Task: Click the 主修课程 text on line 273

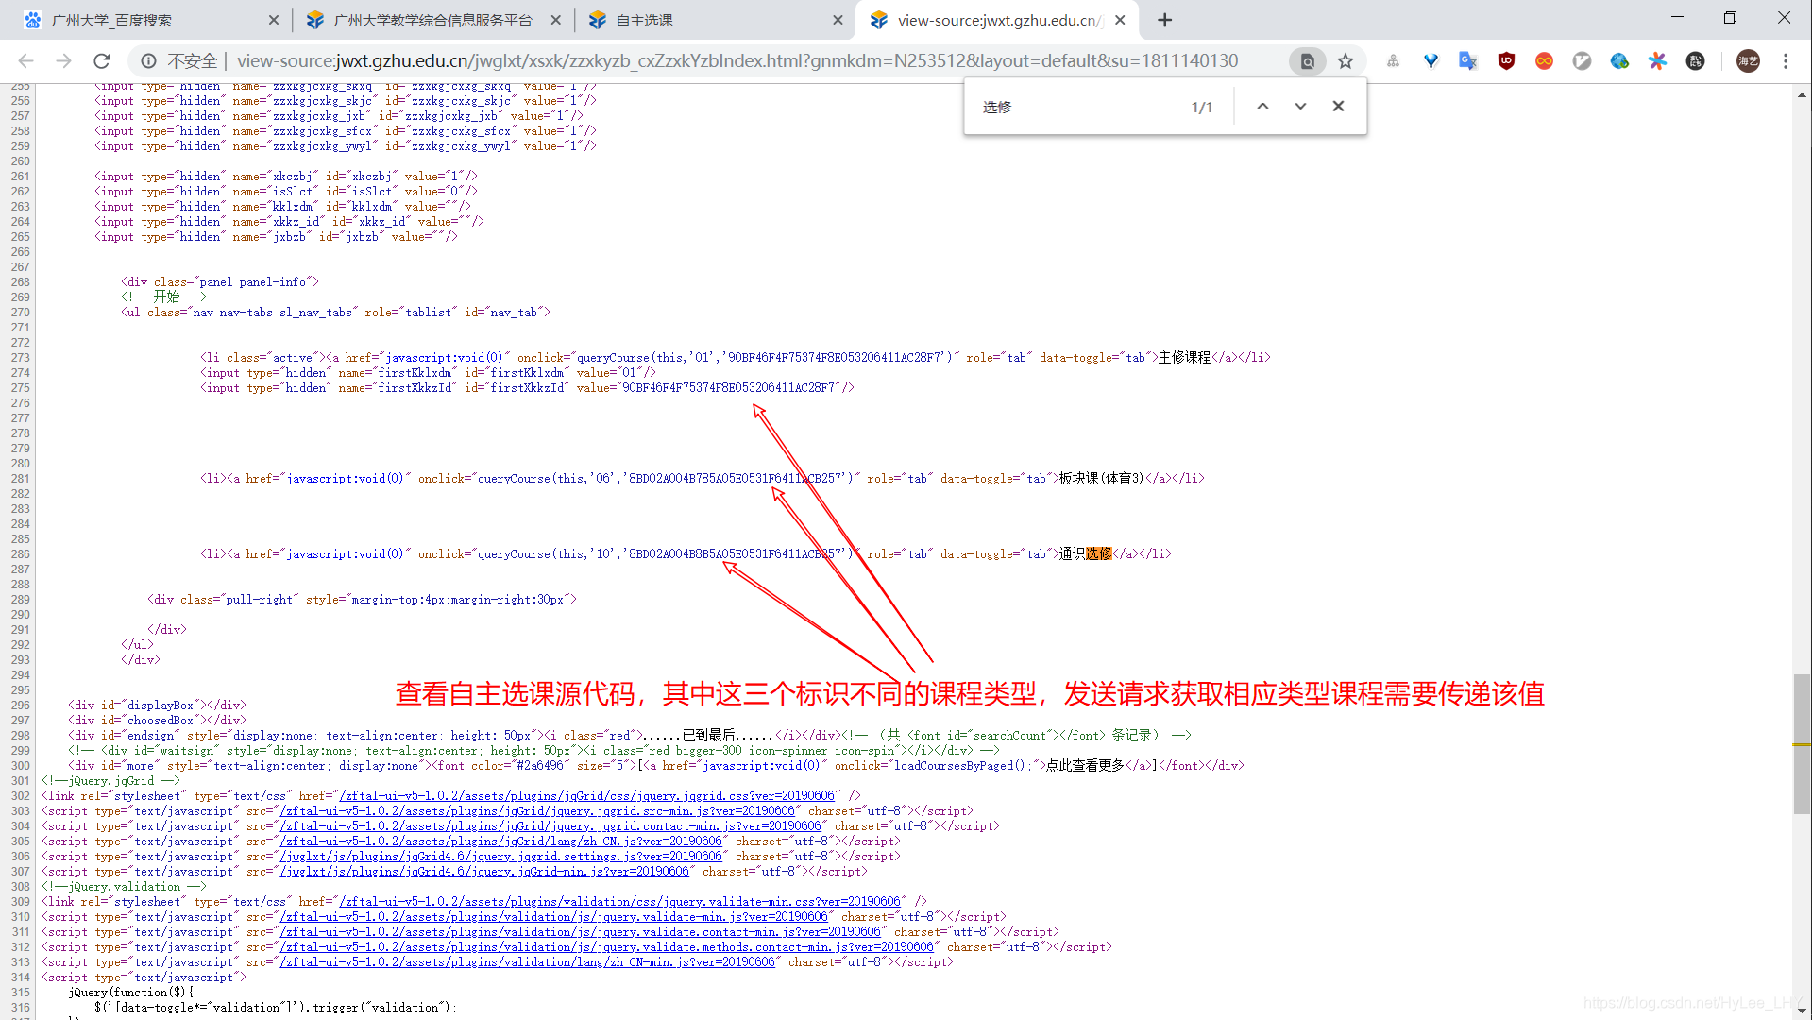Action: pyautogui.click(x=1184, y=358)
